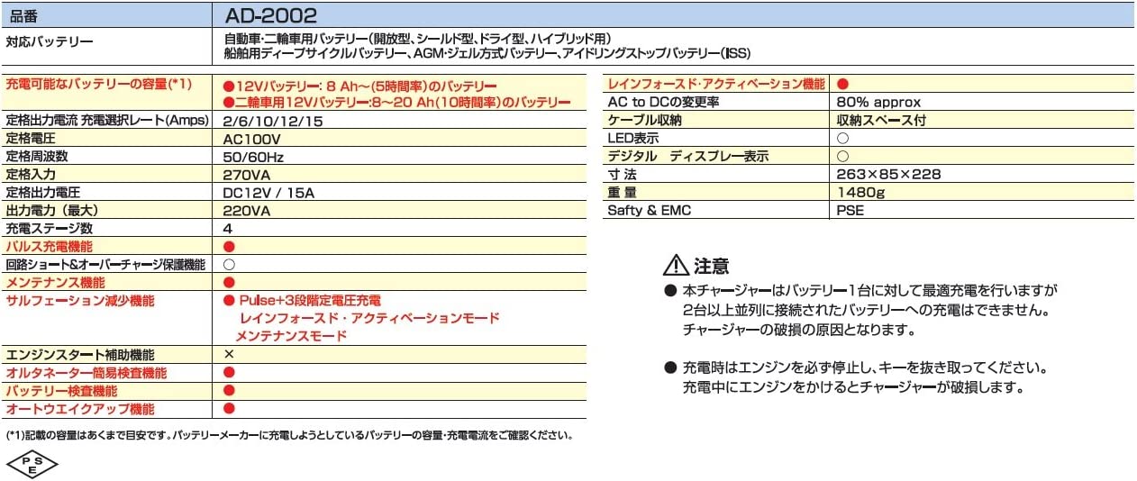Click the 220VA value

246,211
